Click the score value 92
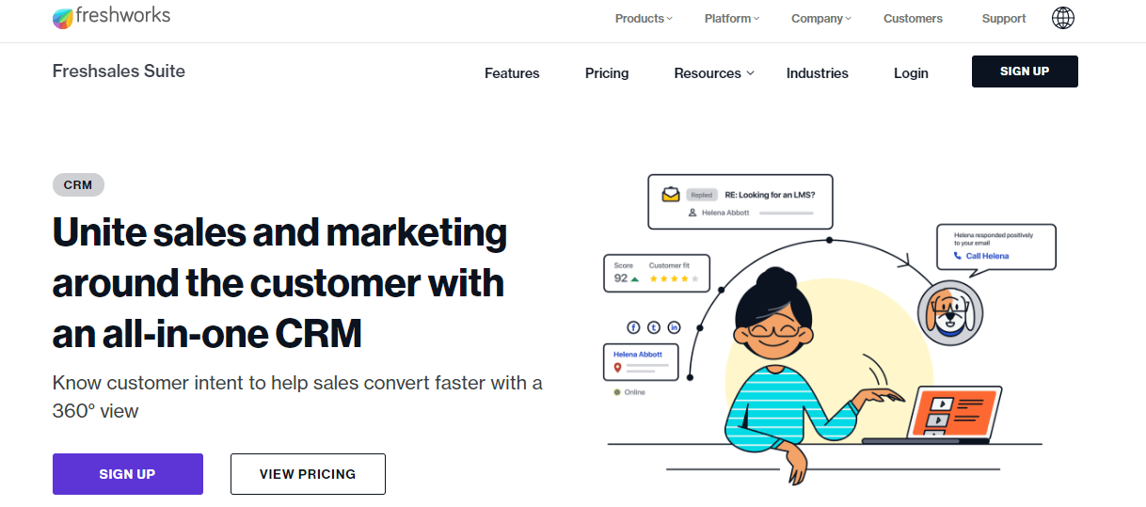 tap(621, 278)
